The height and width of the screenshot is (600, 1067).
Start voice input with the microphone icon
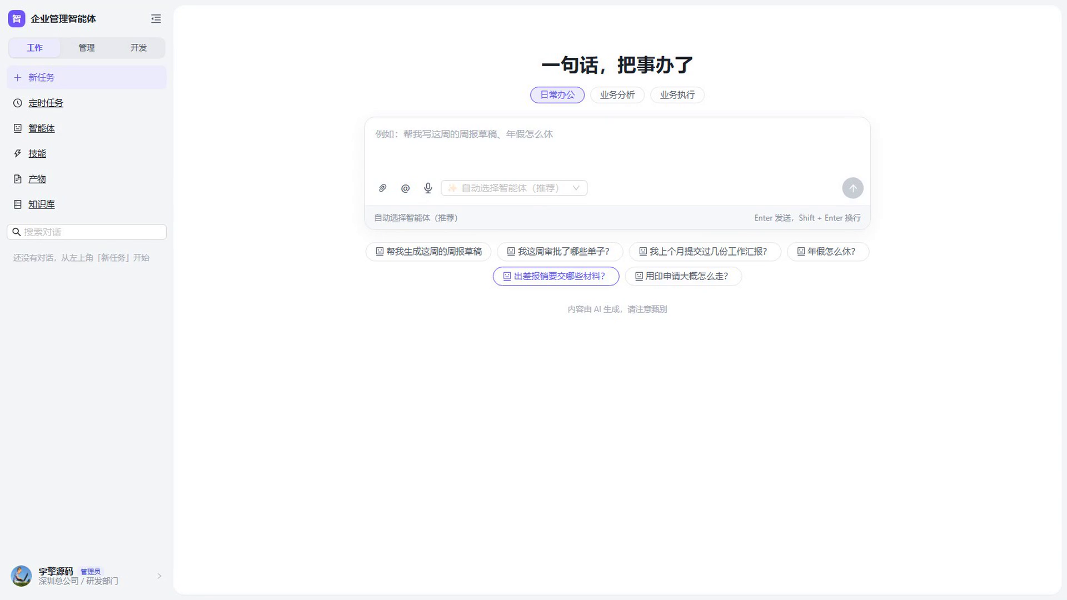pos(428,188)
